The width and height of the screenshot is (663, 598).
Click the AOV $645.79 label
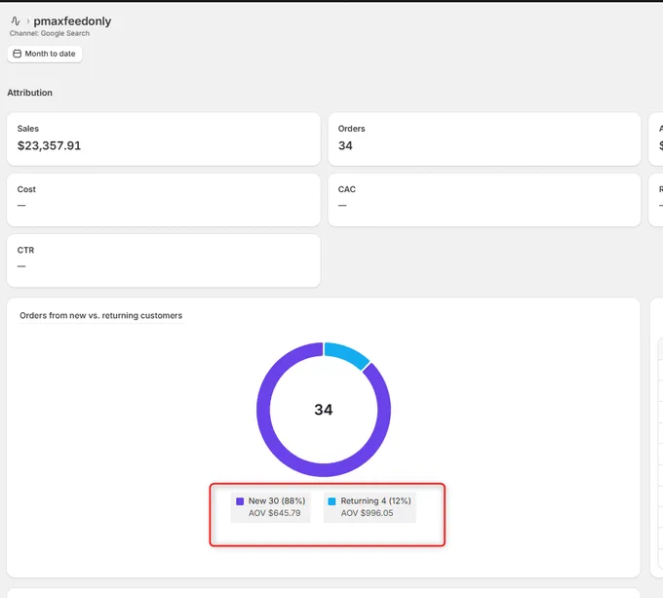[x=274, y=513]
